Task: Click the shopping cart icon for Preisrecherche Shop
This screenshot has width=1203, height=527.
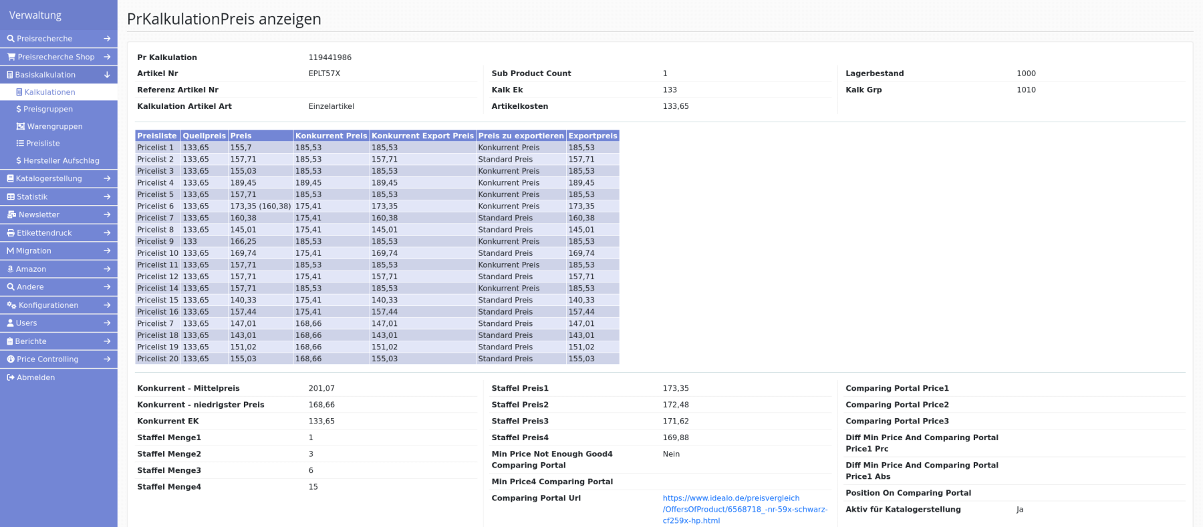Action: click(x=11, y=57)
